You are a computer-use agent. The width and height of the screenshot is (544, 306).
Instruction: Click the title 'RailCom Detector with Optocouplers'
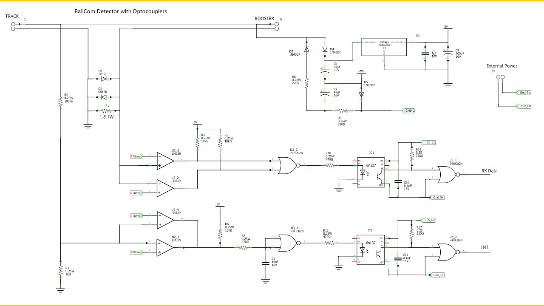(x=121, y=11)
